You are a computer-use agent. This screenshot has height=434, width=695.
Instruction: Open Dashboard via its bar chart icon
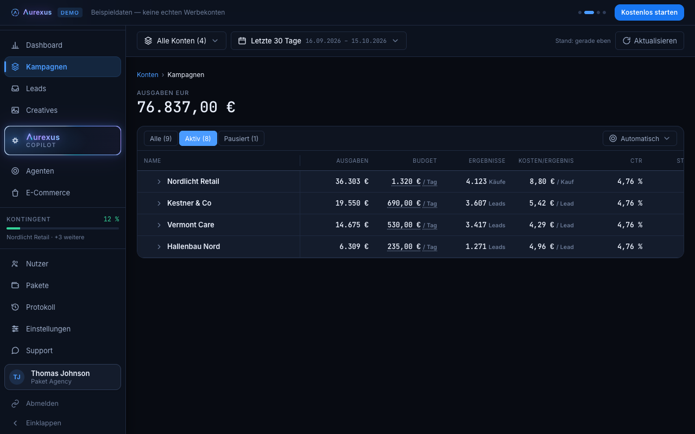click(x=15, y=45)
